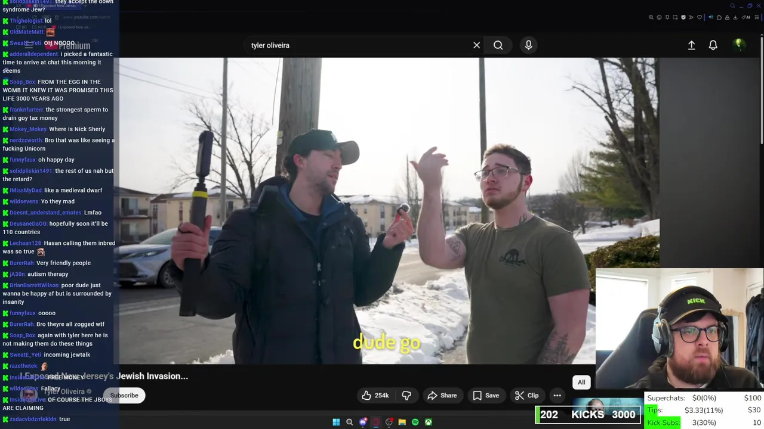Open browser easy setup sliders icon

click(x=757, y=17)
